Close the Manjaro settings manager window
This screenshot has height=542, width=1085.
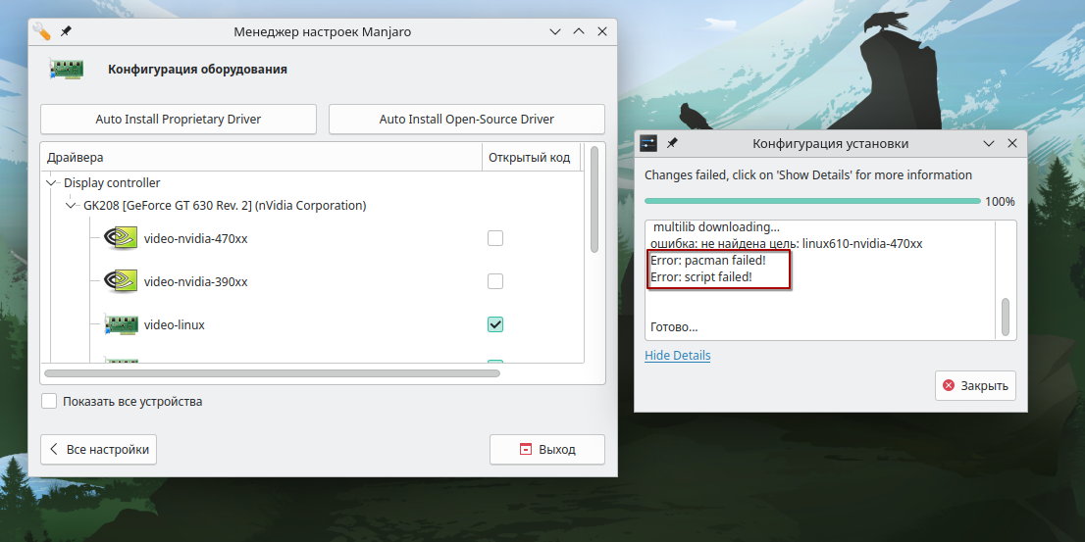602,31
